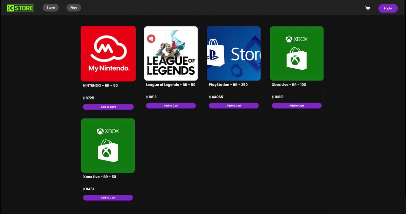Select the PlayStation - BR - 250 title
This screenshot has height=214, width=406.
228,85
